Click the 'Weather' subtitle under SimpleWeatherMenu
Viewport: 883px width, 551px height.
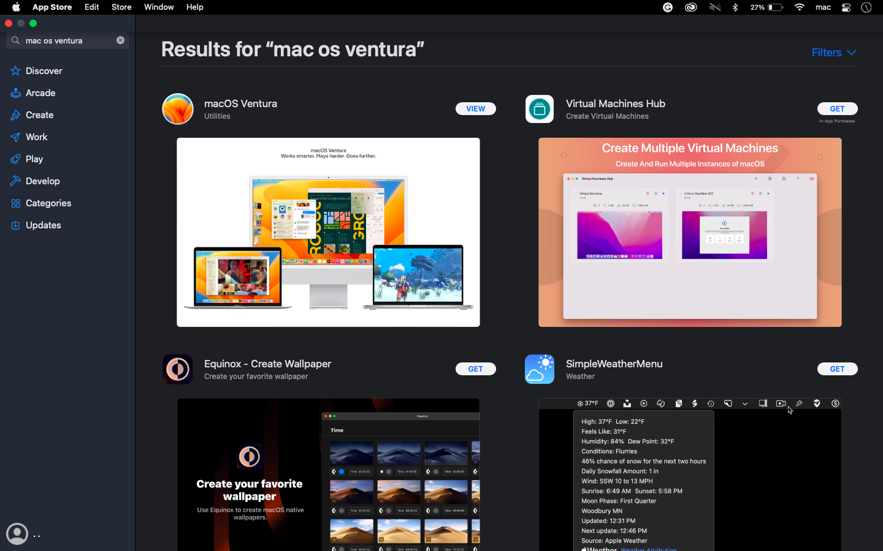pyautogui.click(x=580, y=377)
